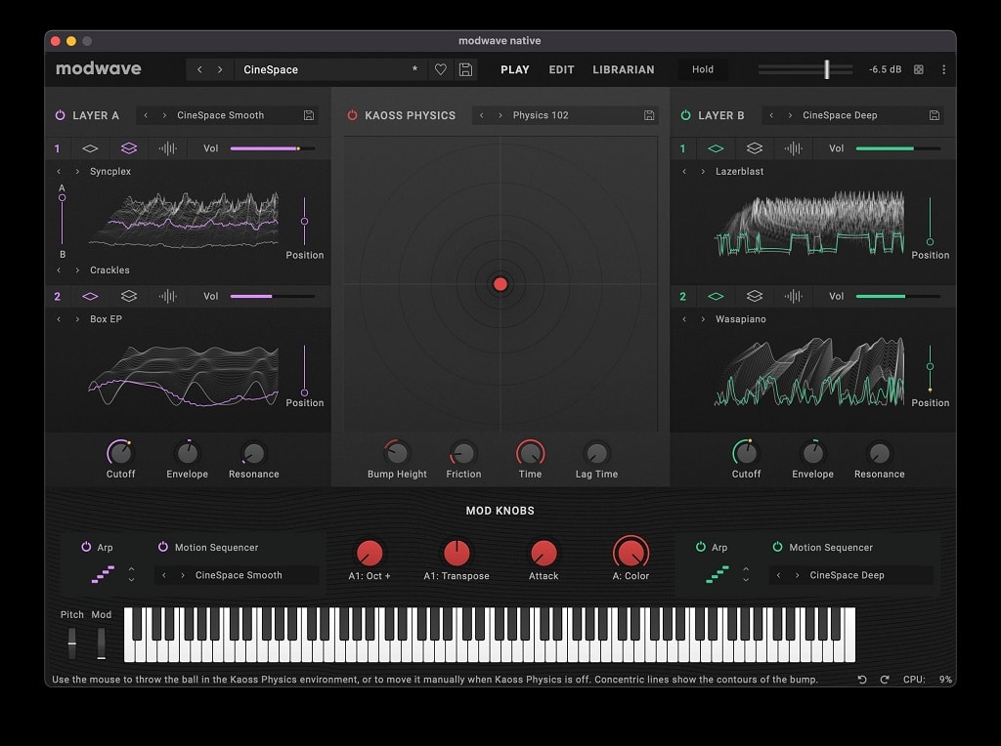This screenshot has height=746, width=1001.
Task: Select Layer B oscillator 2 tab number
Action: point(682,297)
